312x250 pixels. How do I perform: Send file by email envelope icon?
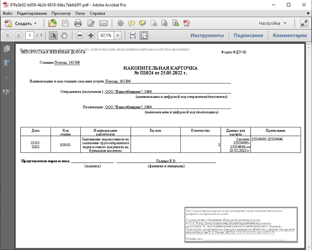[x=104, y=23]
